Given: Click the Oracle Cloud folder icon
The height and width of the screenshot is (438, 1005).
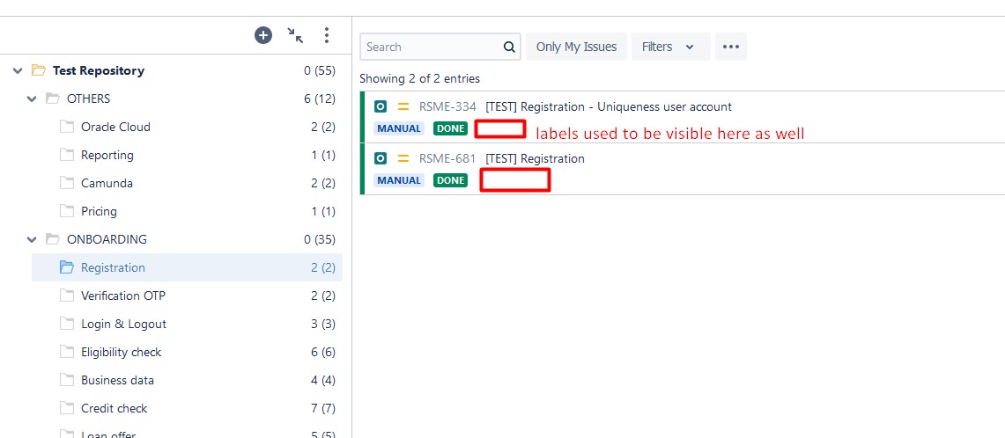Looking at the screenshot, I should tap(67, 127).
